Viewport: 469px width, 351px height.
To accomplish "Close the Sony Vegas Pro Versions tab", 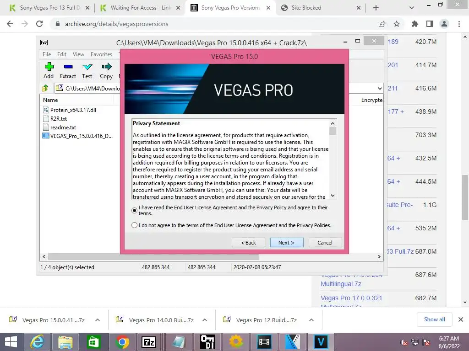I will [x=268, y=8].
